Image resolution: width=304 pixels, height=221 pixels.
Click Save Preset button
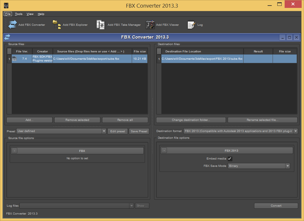(x=139, y=131)
